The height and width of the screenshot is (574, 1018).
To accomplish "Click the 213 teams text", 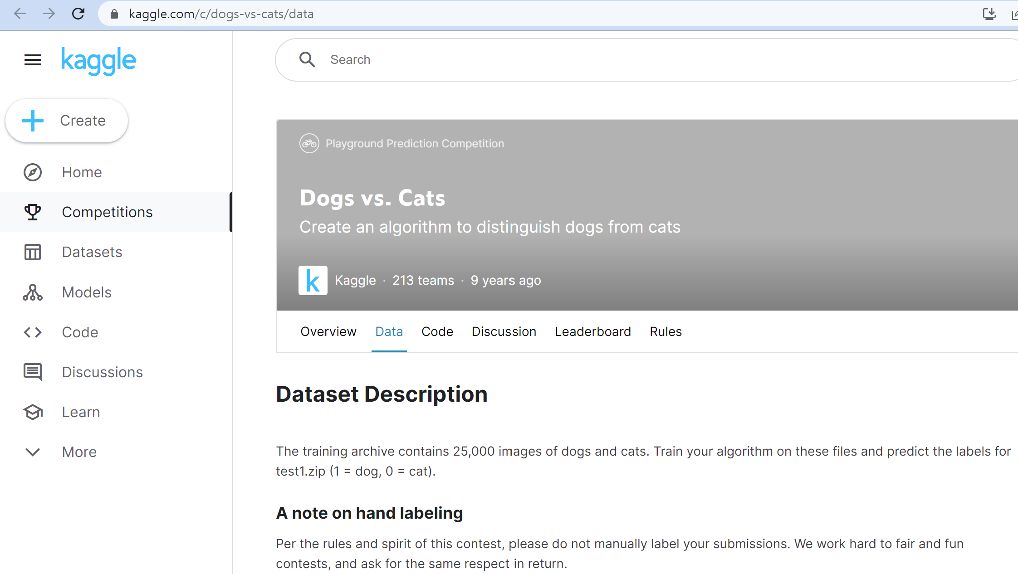I will point(423,280).
